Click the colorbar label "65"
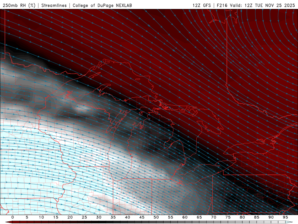Image resolution: width=298 pixels, height=224 pixels. point(199,217)
